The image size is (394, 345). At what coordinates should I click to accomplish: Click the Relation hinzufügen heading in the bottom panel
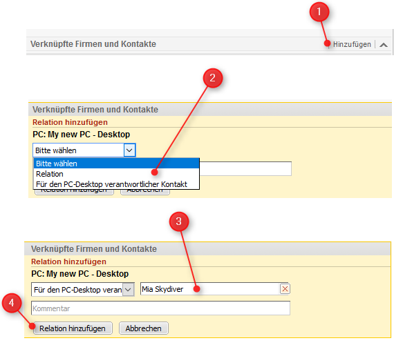pyautogui.click(x=68, y=262)
